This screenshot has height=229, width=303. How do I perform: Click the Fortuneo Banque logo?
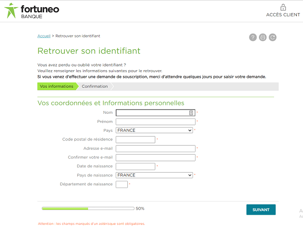32,11
